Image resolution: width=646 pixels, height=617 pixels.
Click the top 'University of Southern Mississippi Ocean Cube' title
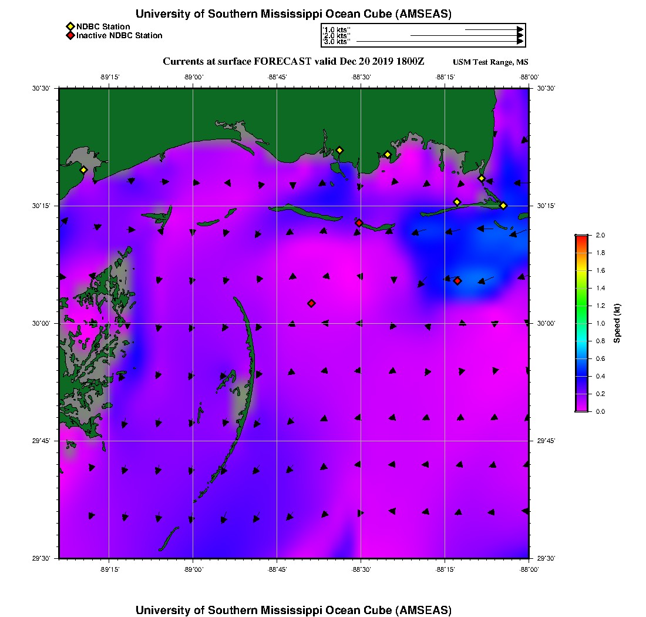(x=294, y=14)
